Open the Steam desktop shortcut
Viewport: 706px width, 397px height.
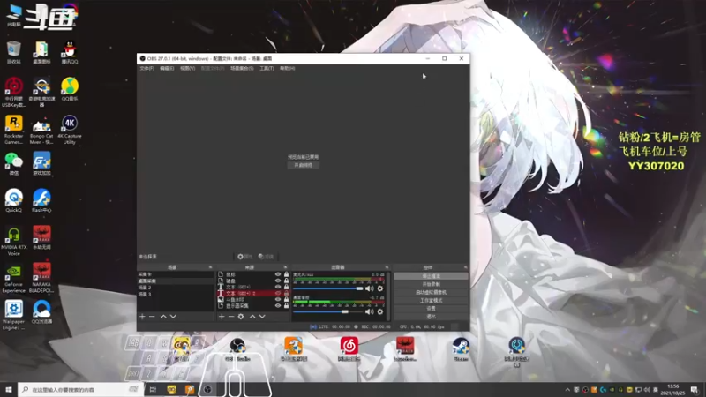461,349
